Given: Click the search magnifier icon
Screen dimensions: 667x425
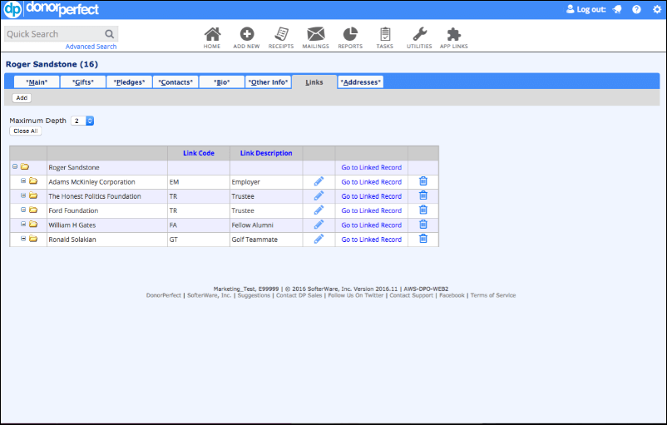Looking at the screenshot, I should [x=109, y=33].
